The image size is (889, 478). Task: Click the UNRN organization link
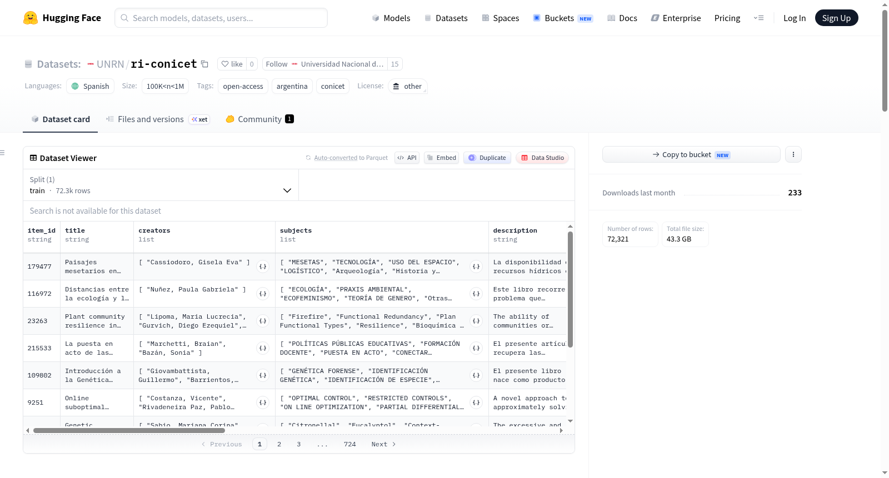pyautogui.click(x=111, y=64)
